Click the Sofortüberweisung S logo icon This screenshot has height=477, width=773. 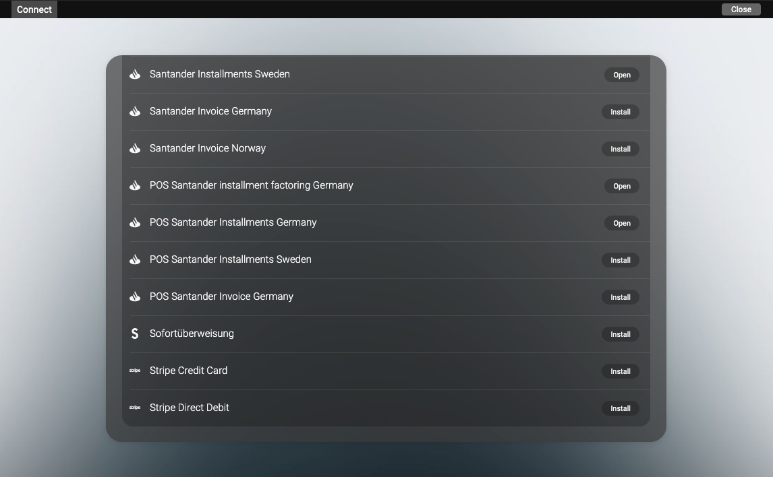[135, 333]
